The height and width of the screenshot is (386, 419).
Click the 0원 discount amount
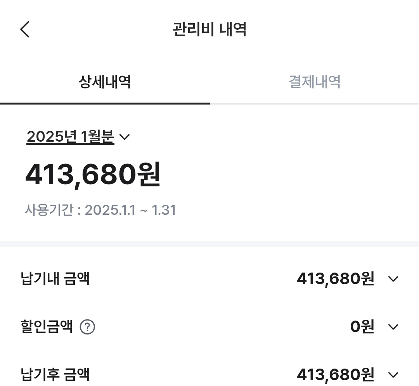coord(362,327)
